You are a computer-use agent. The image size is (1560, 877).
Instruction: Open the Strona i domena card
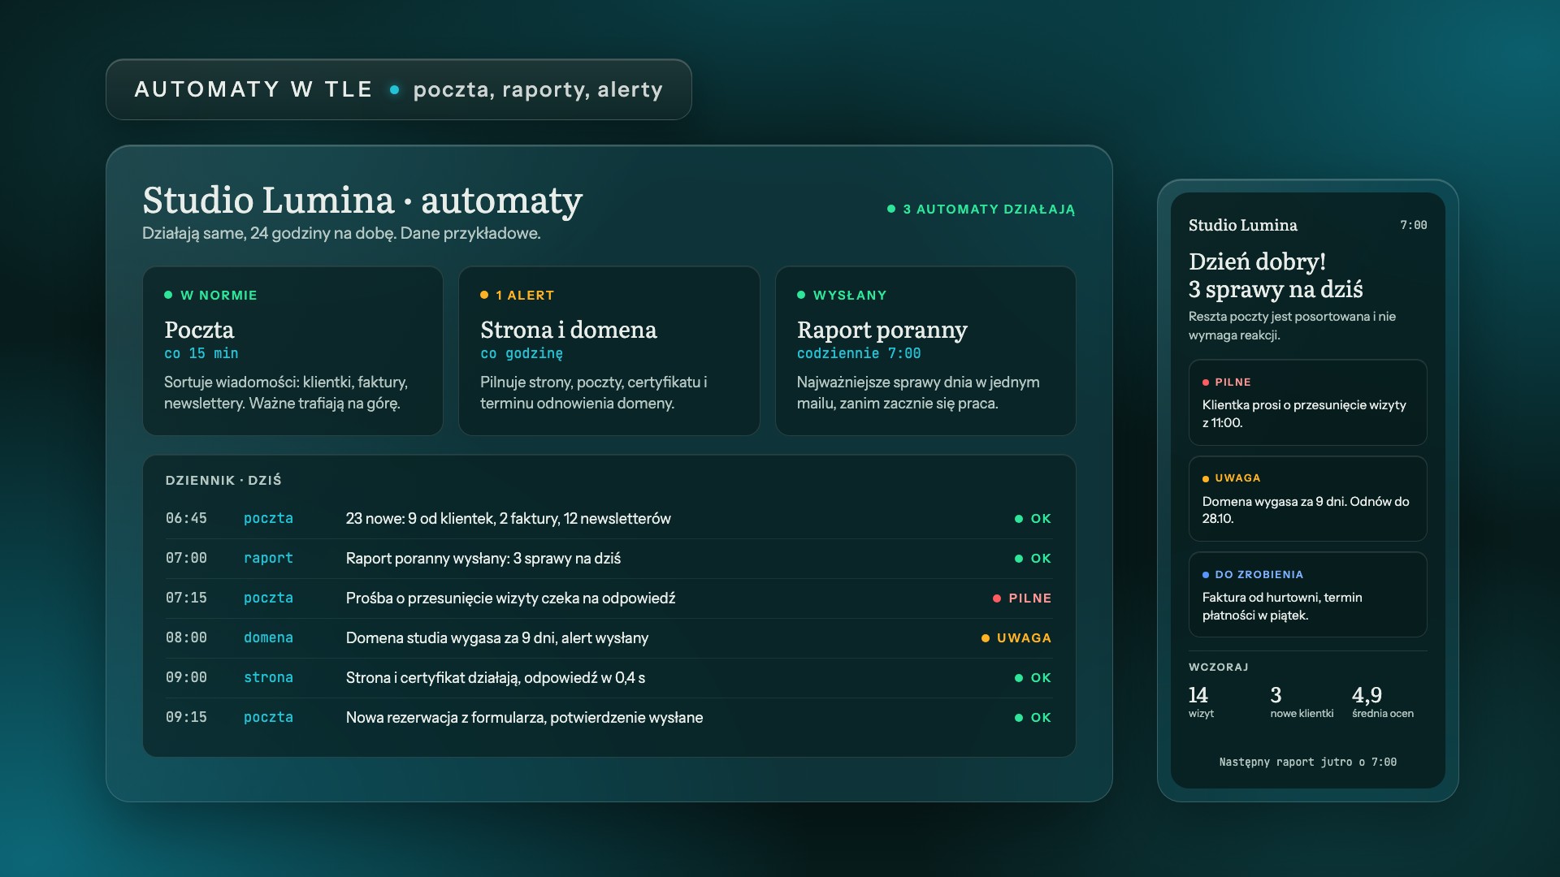click(609, 351)
